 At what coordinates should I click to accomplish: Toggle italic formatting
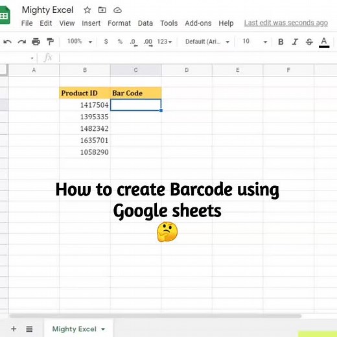click(295, 41)
